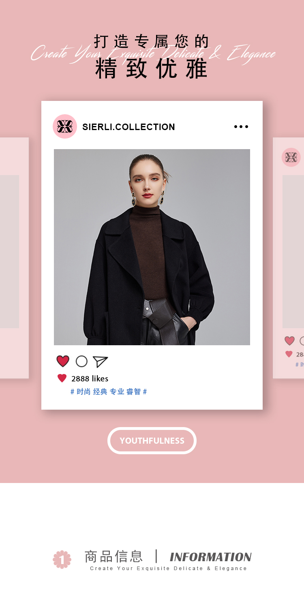Click the 精致优雅 headline text
Screen dimensions: 304x592
pyautogui.click(x=152, y=69)
